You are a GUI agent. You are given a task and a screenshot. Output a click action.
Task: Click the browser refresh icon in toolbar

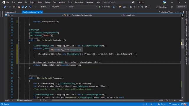113,7
